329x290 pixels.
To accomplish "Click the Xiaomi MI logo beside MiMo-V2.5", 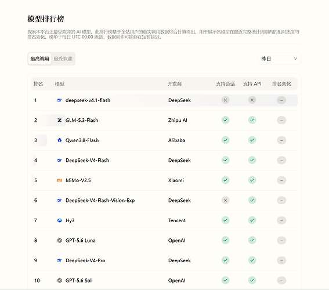I will coord(59,180).
